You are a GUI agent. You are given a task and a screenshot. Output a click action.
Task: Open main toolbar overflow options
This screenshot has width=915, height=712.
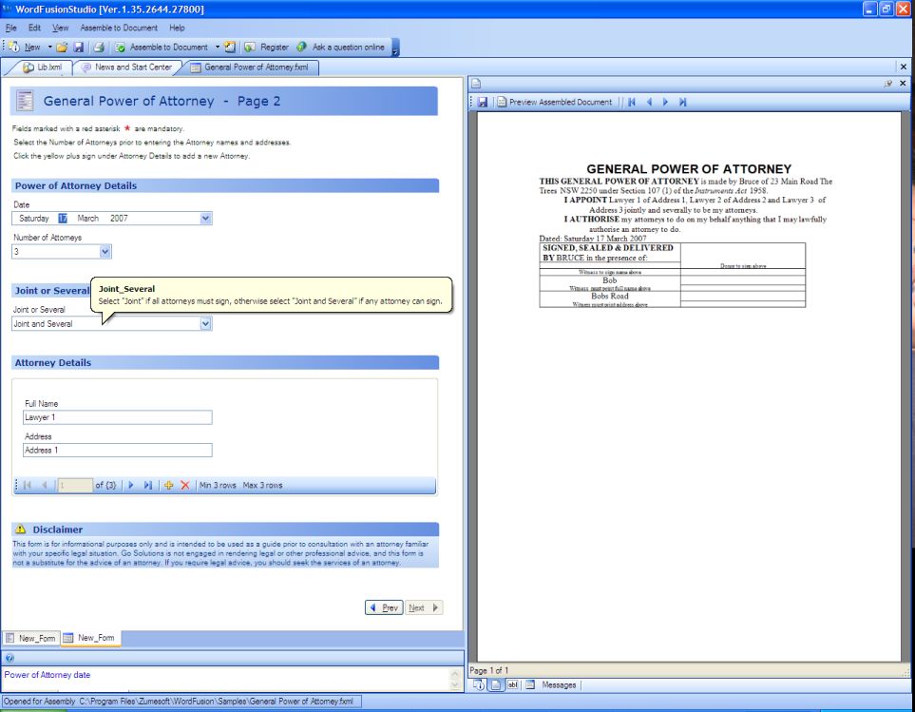coord(395,48)
